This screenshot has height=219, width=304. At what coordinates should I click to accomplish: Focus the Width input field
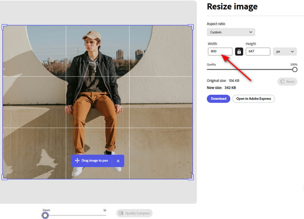coord(220,51)
